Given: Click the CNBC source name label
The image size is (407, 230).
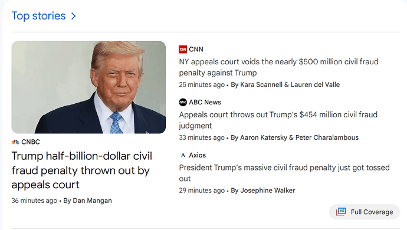Looking at the screenshot, I should 31,142.
